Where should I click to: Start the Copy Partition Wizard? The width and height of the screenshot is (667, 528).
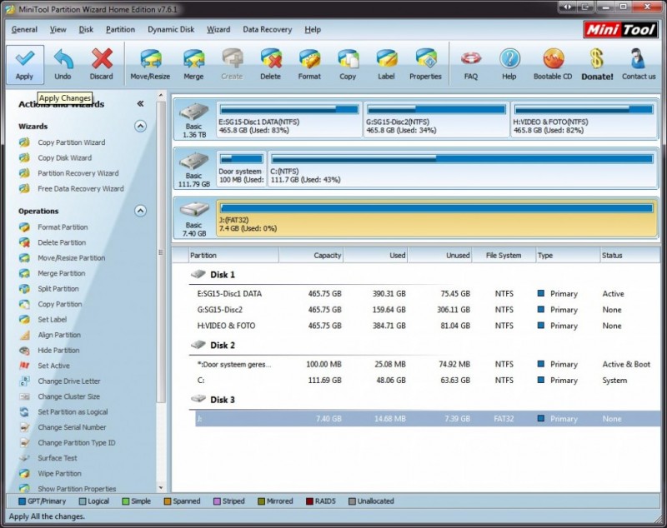[x=71, y=142]
